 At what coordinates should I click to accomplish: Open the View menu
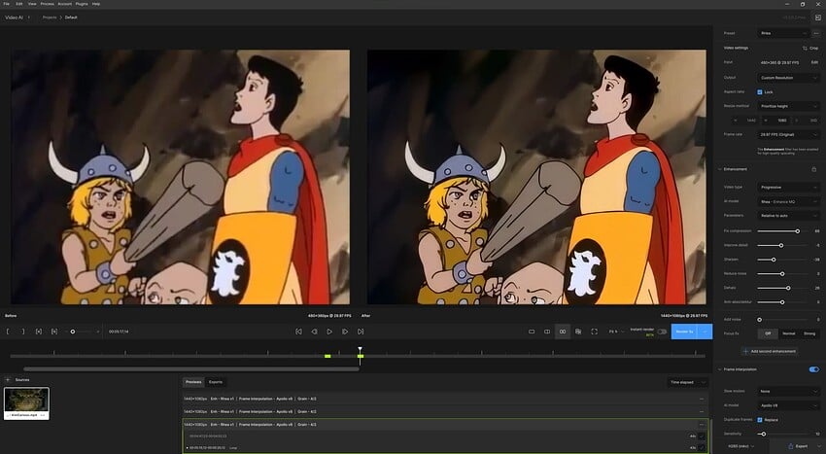click(x=32, y=4)
